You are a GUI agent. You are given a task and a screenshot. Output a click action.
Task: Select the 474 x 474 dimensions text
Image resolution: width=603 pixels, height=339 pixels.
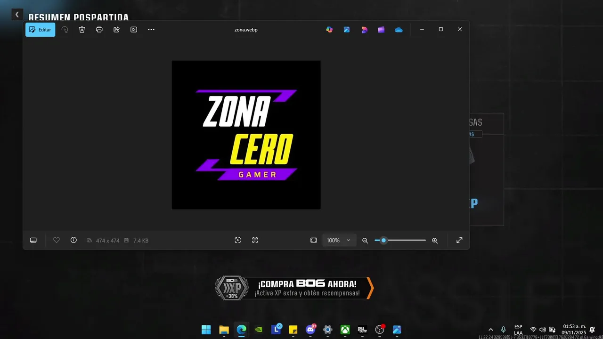tap(107, 241)
